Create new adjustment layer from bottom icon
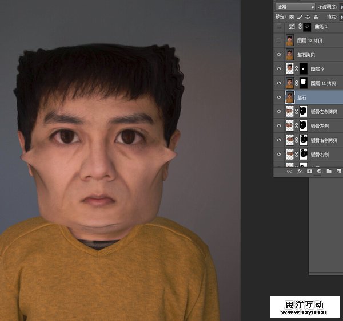Screen dimensions: 343x321 (x=319, y=170)
